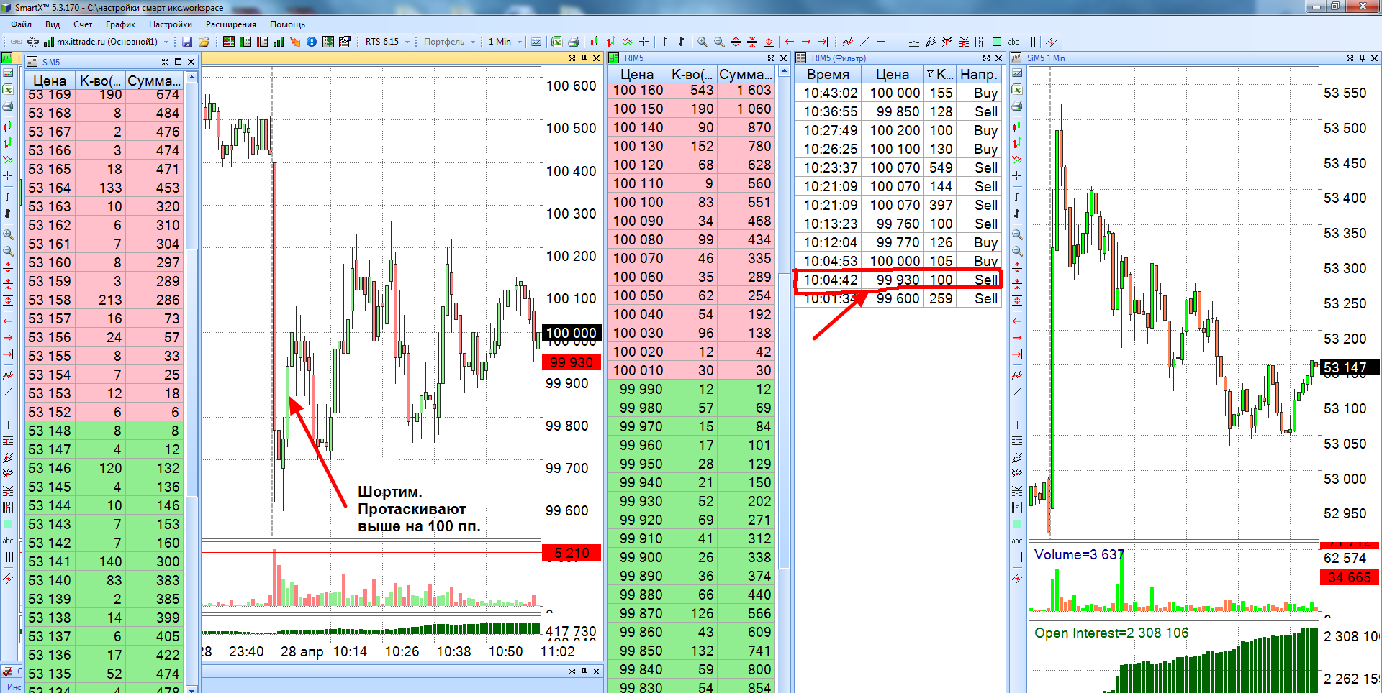Image resolution: width=1382 pixels, height=693 pixels.
Task: Open the Расширения menu
Action: click(231, 24)
